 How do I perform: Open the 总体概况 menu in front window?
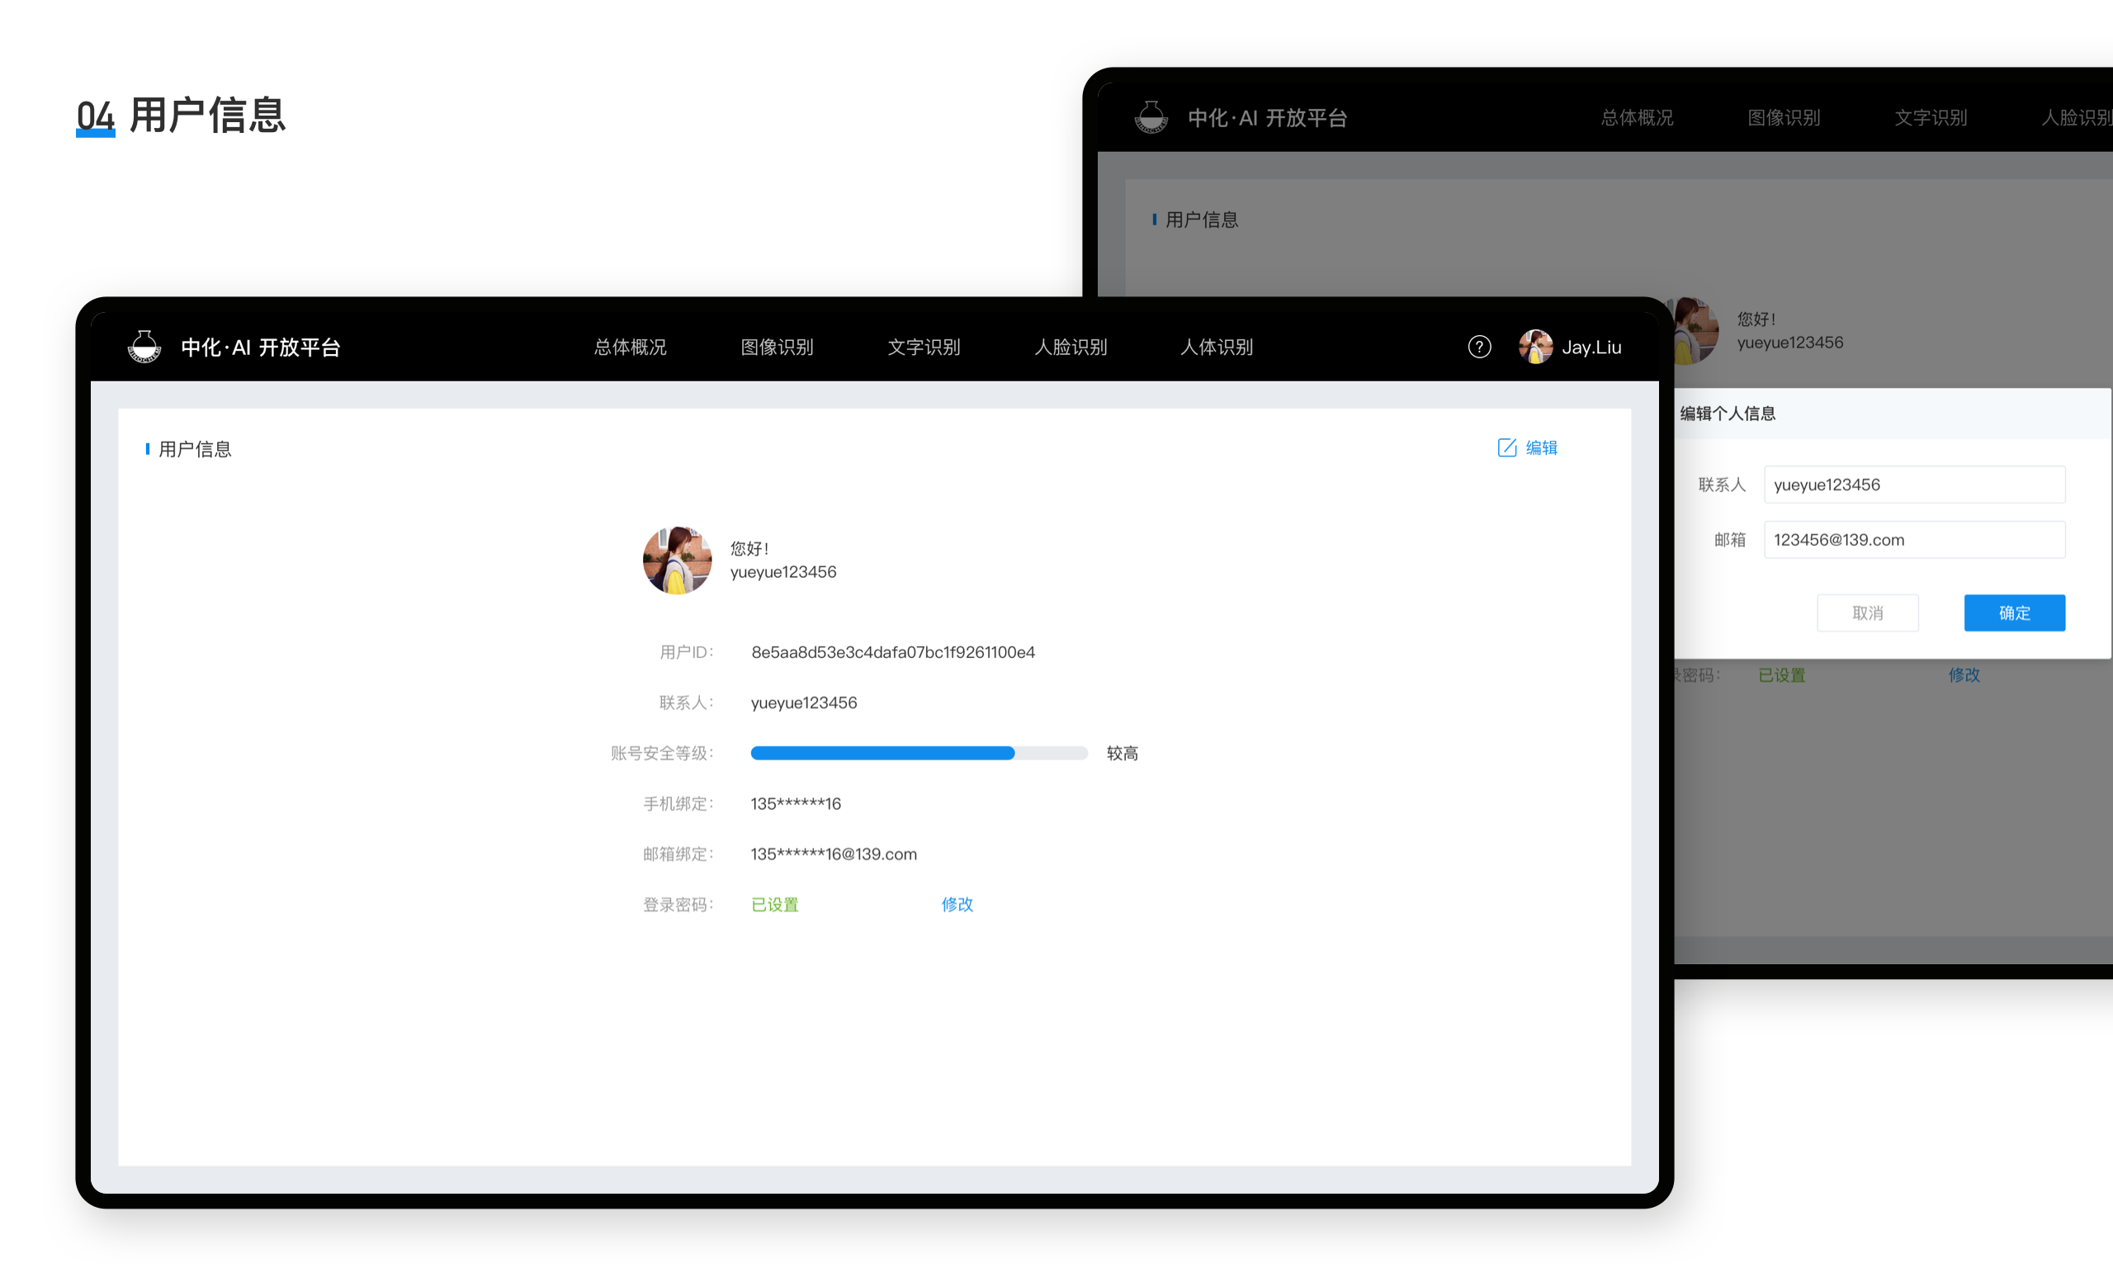(631, 347)
